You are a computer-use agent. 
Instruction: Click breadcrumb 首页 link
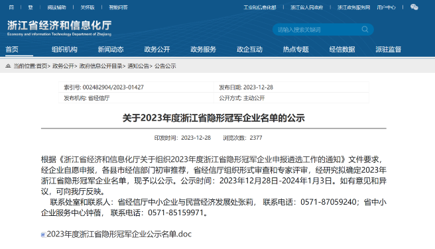pos(42,66)
